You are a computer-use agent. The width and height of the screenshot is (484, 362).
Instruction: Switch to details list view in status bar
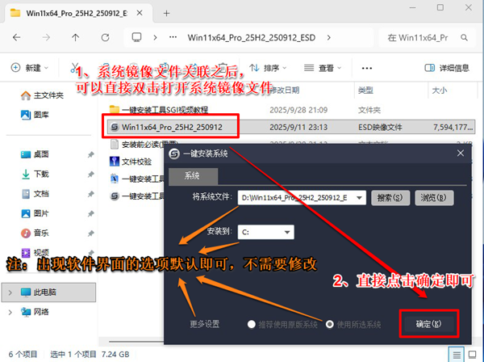(x=457, y=354)
